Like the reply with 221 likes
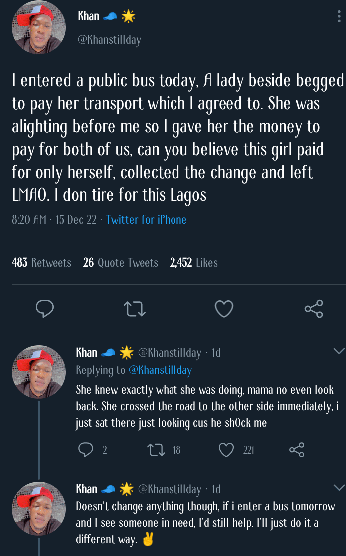The image size is (346, 556). pos(226,450)
